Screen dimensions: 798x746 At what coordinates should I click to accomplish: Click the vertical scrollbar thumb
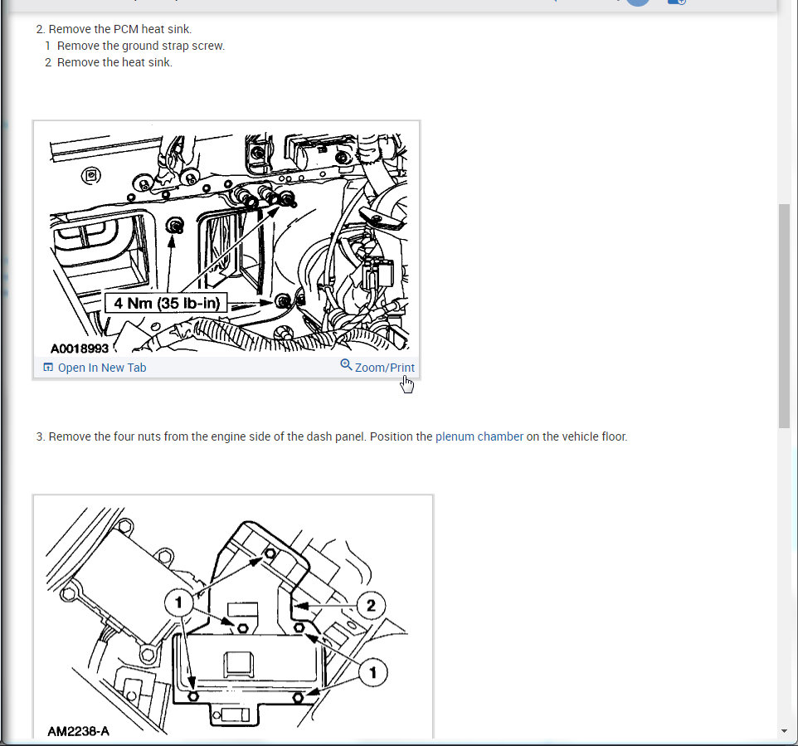tap(784, 315)
